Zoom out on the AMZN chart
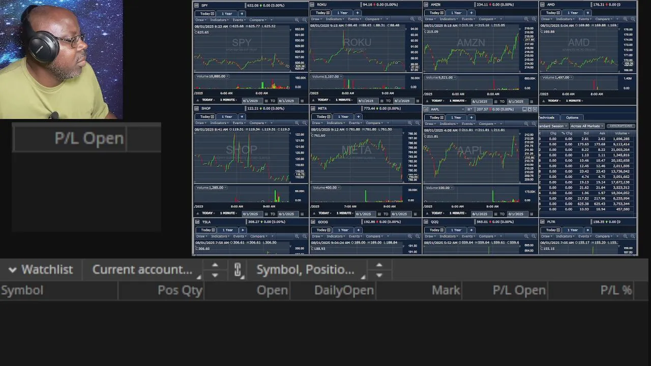The height and width of the screenshot is (366, 651). [534, 19]
